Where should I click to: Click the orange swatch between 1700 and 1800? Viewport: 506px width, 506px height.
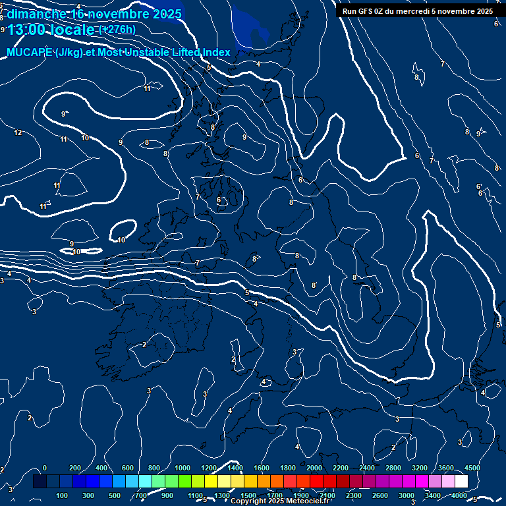(277, 482)
